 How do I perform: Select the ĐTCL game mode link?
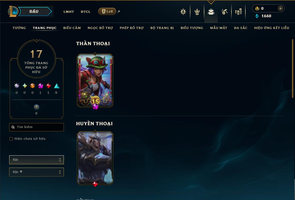pos(86,12)
